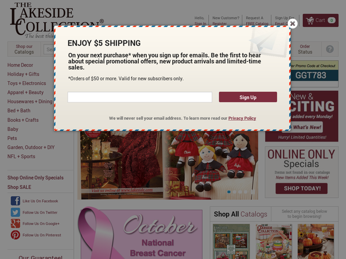The image size is (346, 259).
Task: Submit with the Sign Up button
Action: click(248, 97)
